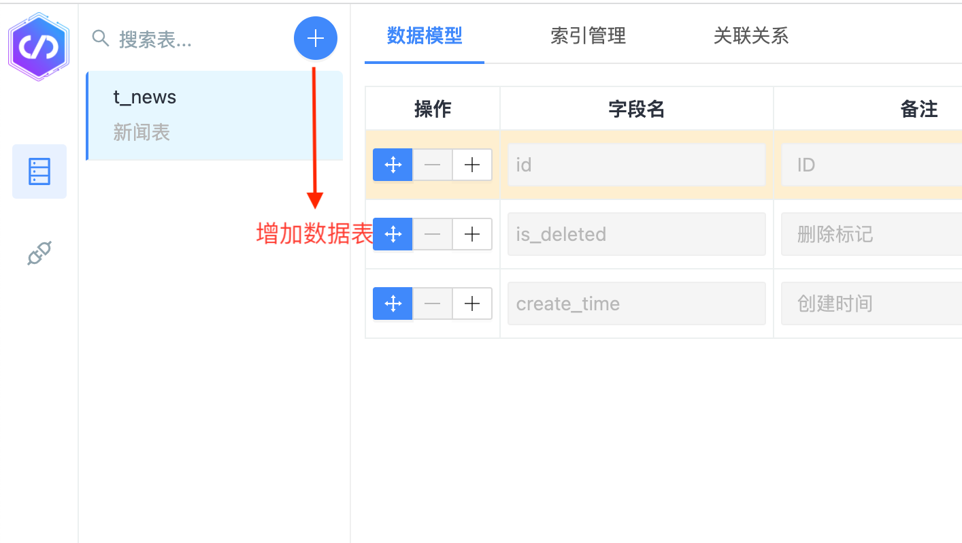Click move handle for is_deleted row

click(x=393, y=234)
